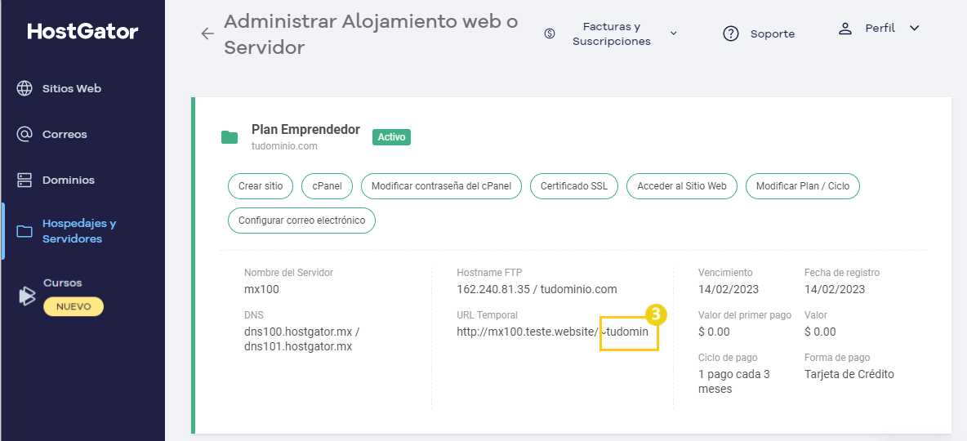The height and width of the screenshot is (441, 967).
Task: Click the Valor del primer pago amount
Action: 714,332
